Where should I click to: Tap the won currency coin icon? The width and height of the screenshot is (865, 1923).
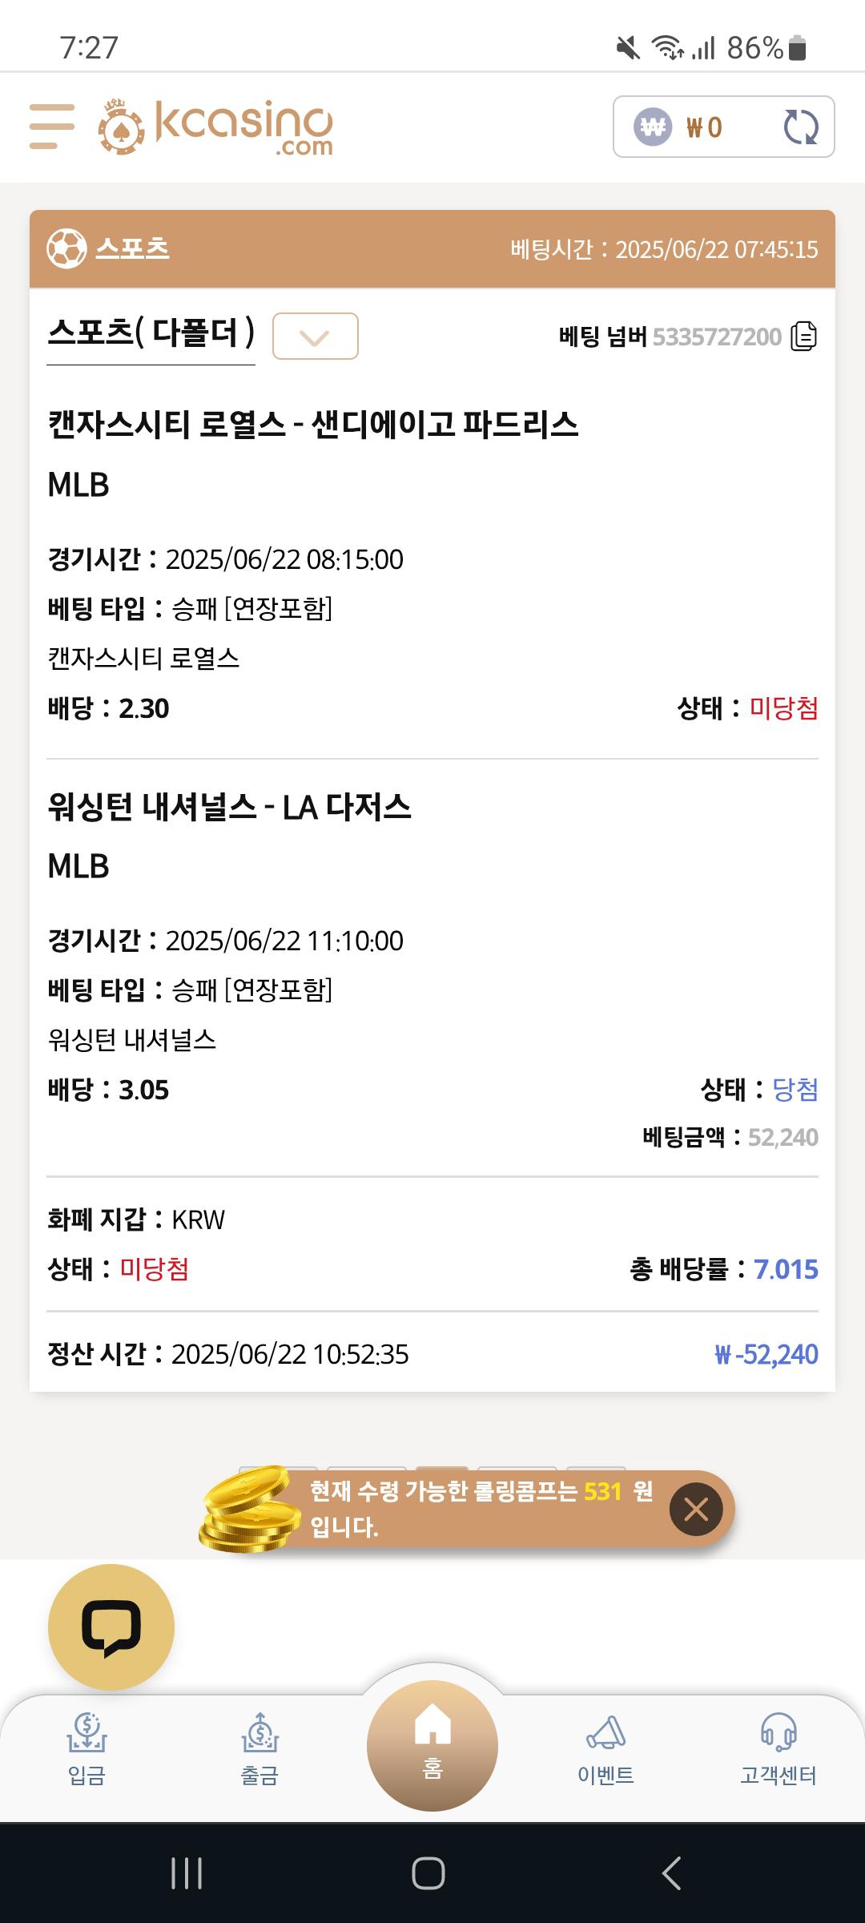(x=653, y=127)
